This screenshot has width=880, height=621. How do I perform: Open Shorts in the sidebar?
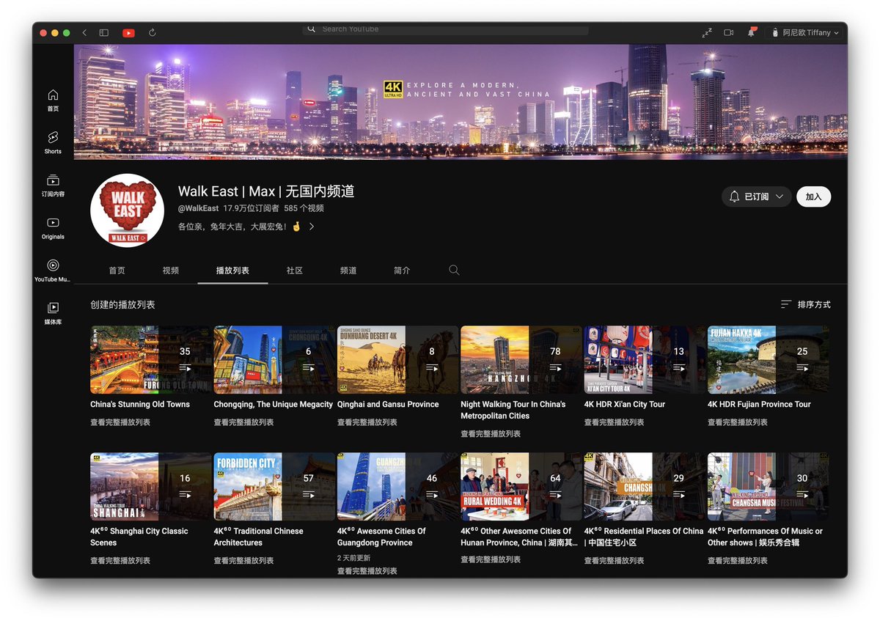coord(53,143)
